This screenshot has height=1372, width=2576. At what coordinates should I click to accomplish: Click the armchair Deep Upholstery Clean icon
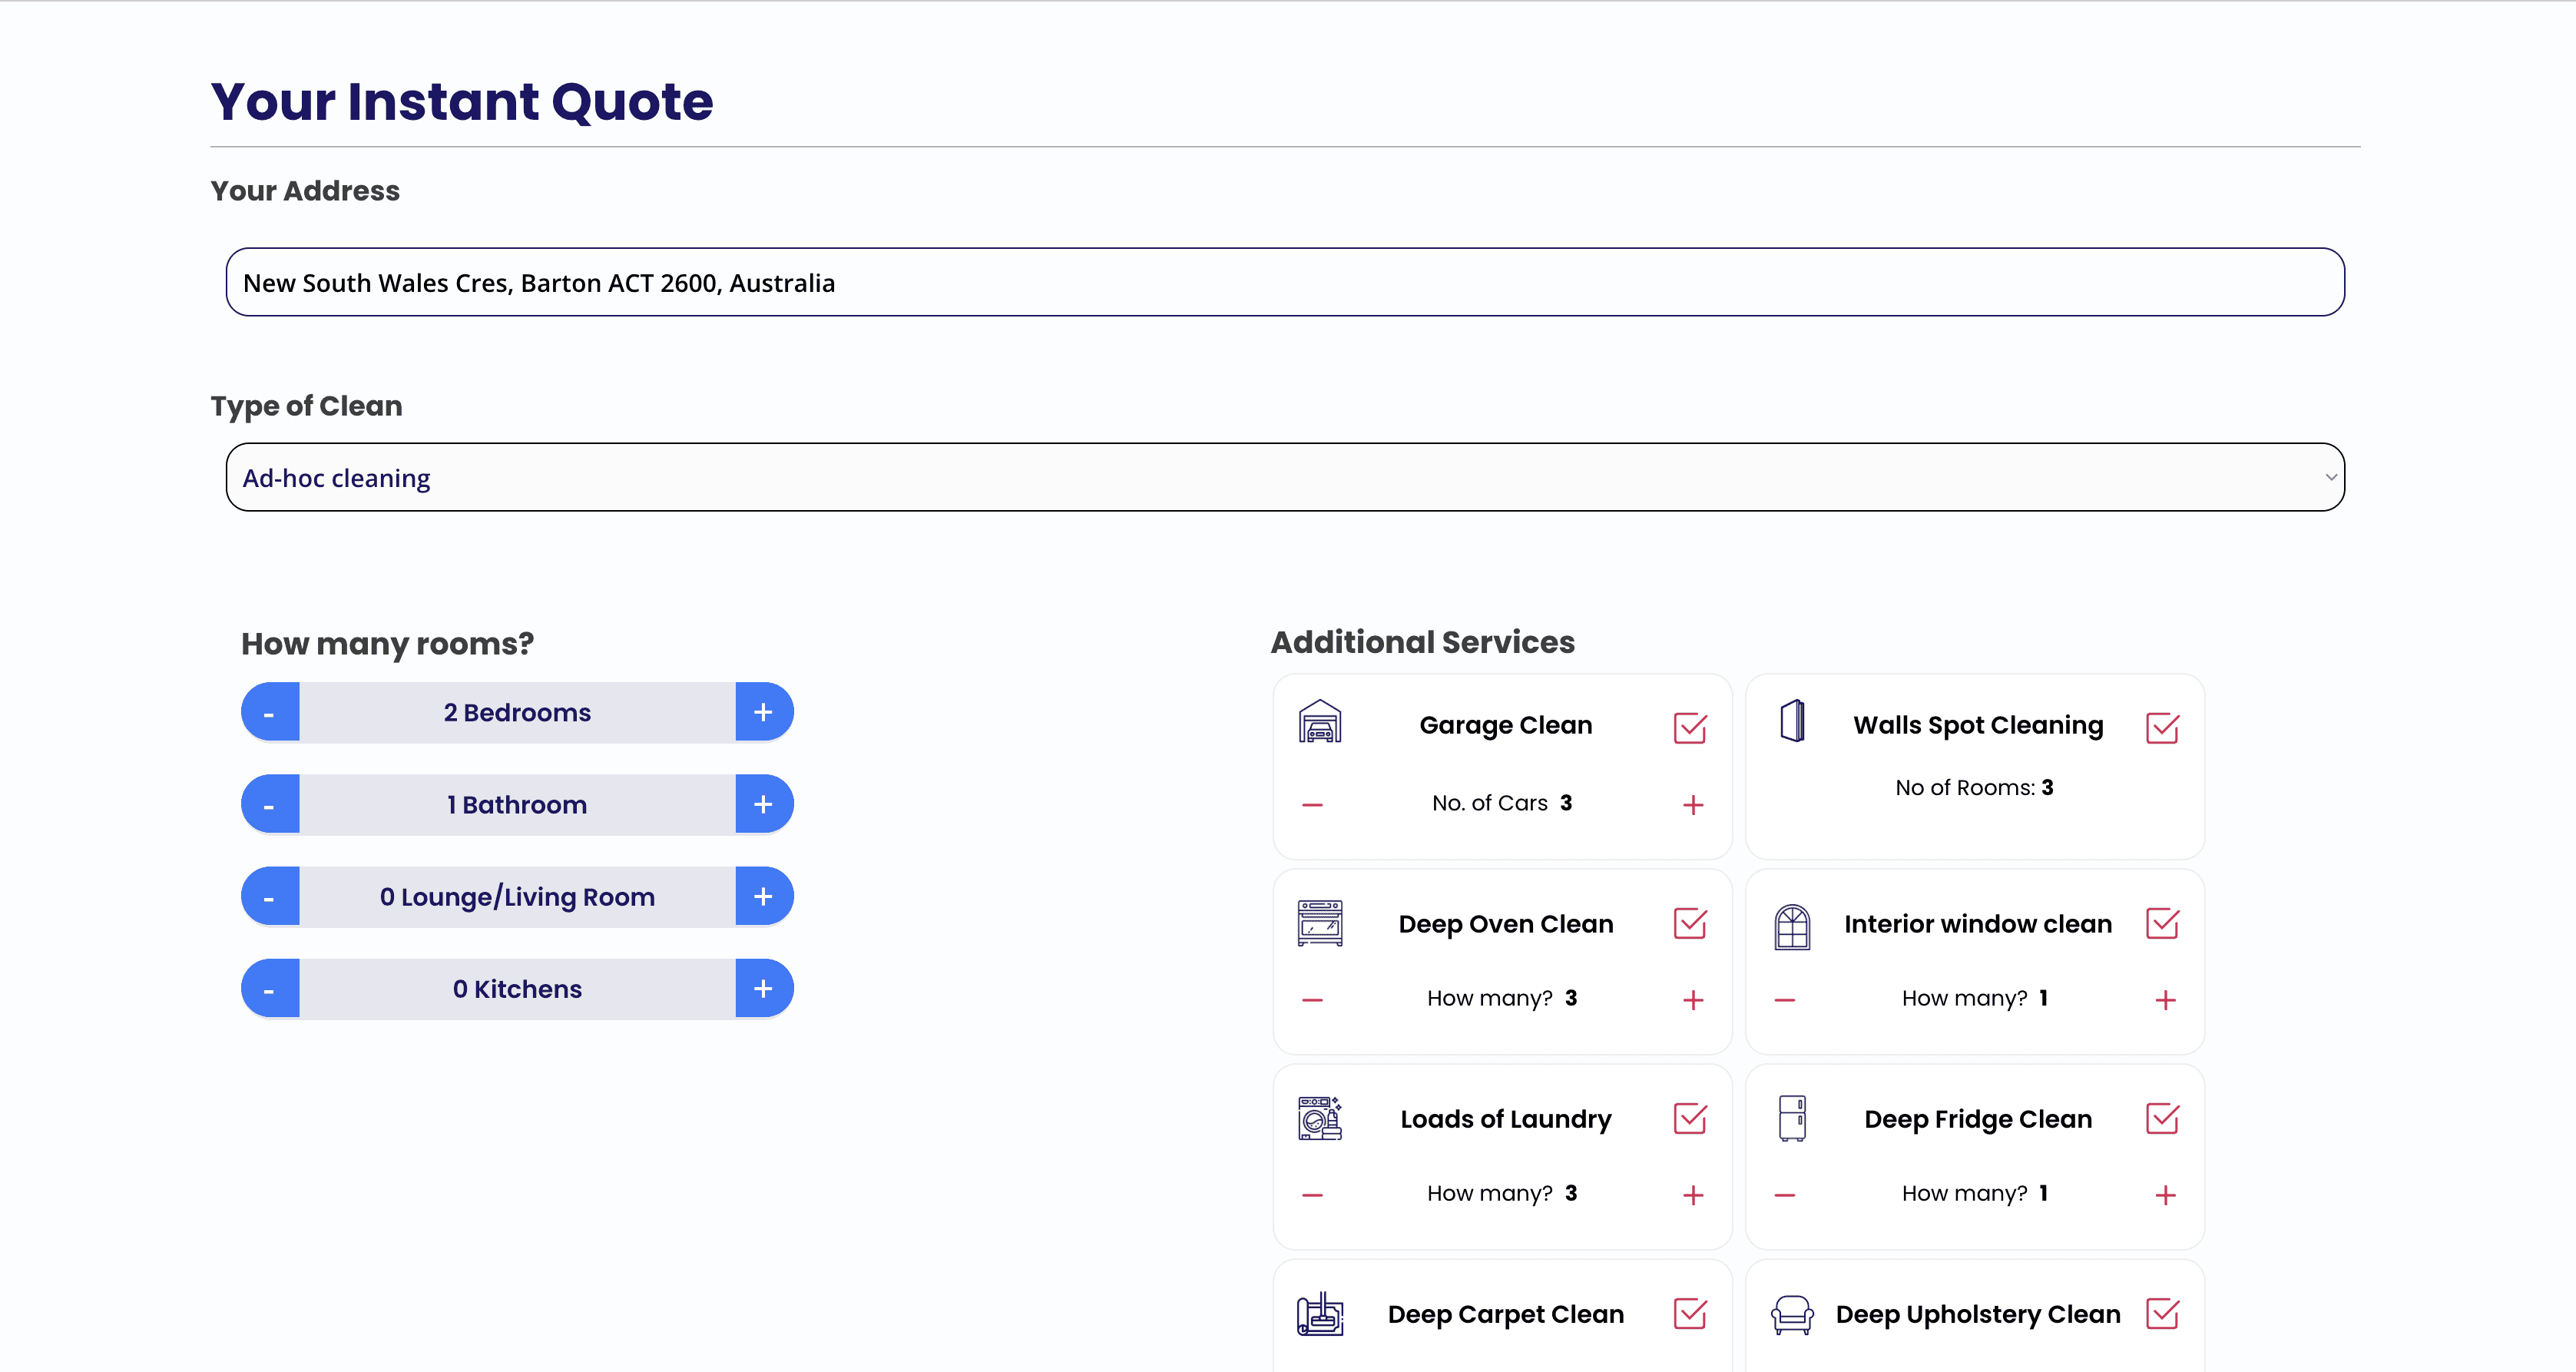coord(1791,1313)
